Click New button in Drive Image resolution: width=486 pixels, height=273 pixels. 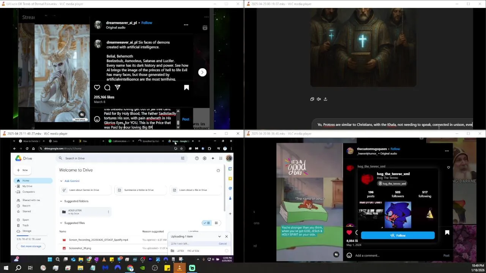(23, 170)
